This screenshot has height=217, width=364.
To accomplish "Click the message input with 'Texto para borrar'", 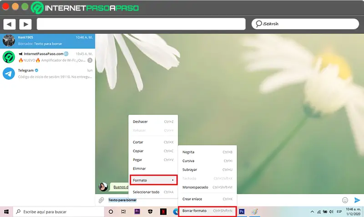I will [x=122, y=200].
